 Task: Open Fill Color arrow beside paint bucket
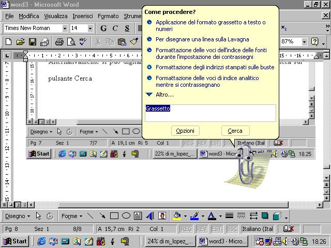point(185,216)
